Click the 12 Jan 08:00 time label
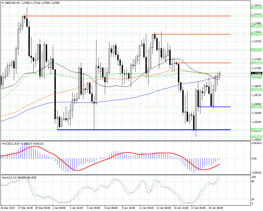This screenshot has width=263, height=211. (x=164, y=208)
